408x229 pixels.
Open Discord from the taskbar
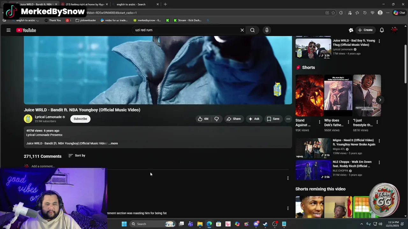click(x=256, y=224)
